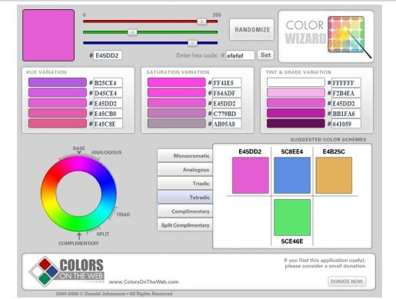
Task: Click the green slider handle
Action: point(132,32)
